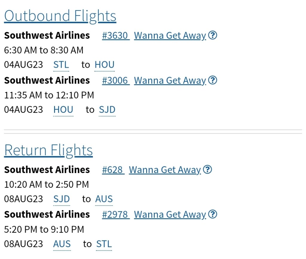This screenshot has height=259, width=306.
Task: Click the STL departure airport code on 04AUG23
Action: [x=61, y=65]
